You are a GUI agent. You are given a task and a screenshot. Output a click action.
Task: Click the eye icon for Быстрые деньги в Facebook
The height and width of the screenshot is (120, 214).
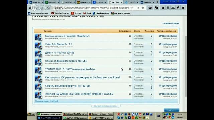pyautogui.click(x=130, y=36)
